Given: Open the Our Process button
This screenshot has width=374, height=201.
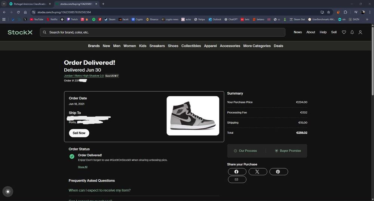Looking at the screenshot, I should [x=246, y=151].
